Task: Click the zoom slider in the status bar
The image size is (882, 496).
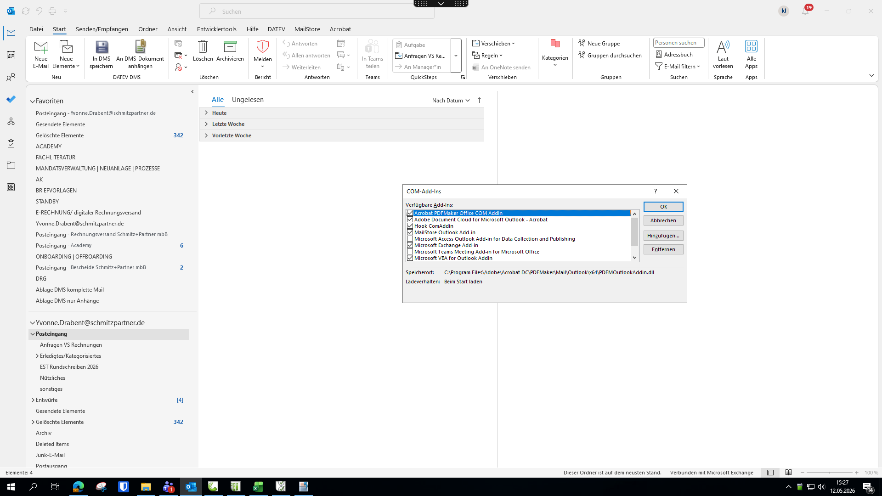Action: 830,473
